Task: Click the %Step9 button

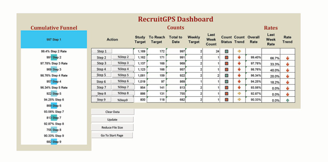Action: (122, 100)
